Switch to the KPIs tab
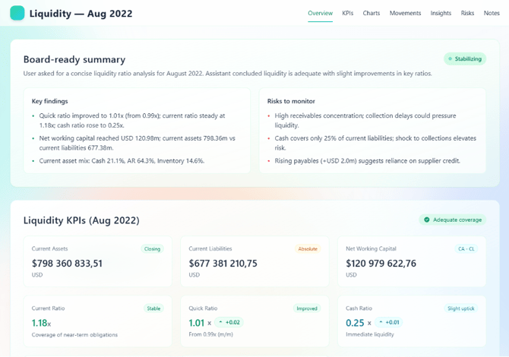 [348, 13]
